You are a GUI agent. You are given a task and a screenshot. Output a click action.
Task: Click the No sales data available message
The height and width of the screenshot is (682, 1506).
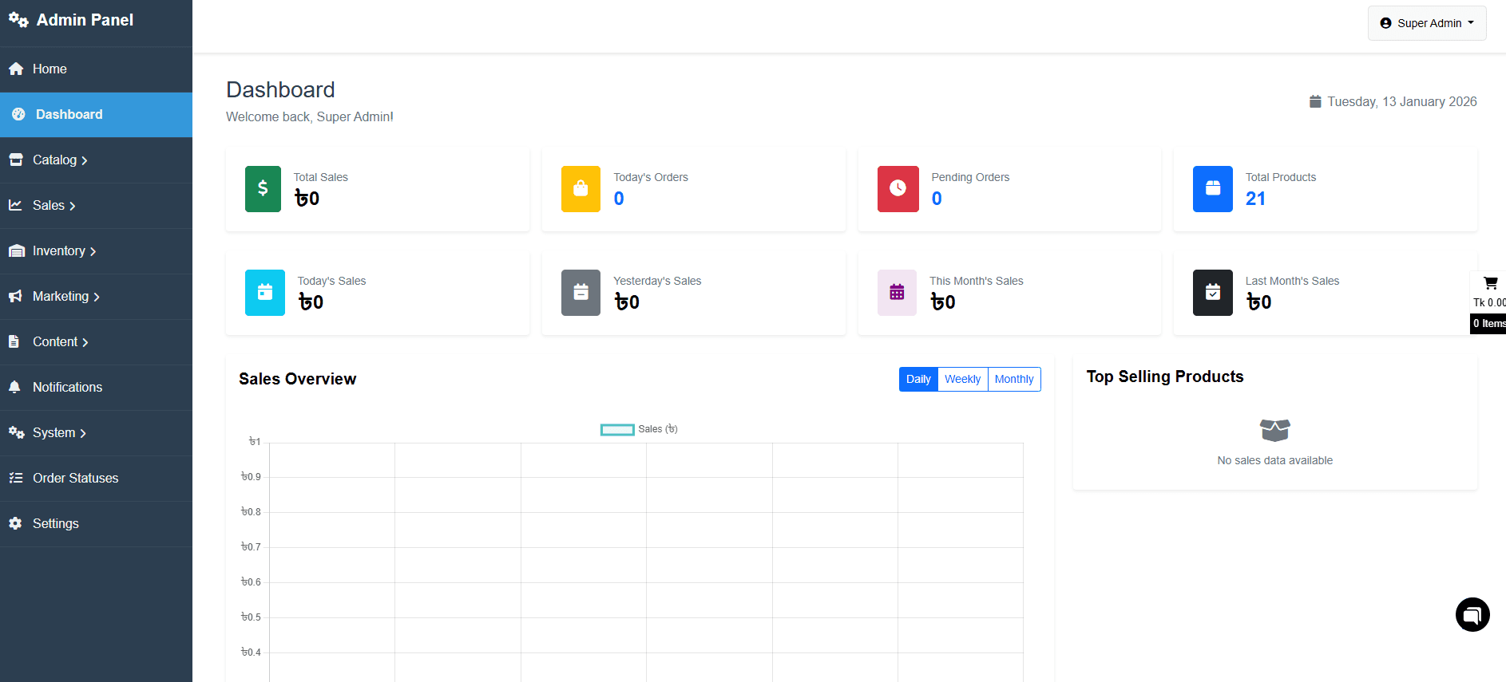click(x=1275, y=460)
